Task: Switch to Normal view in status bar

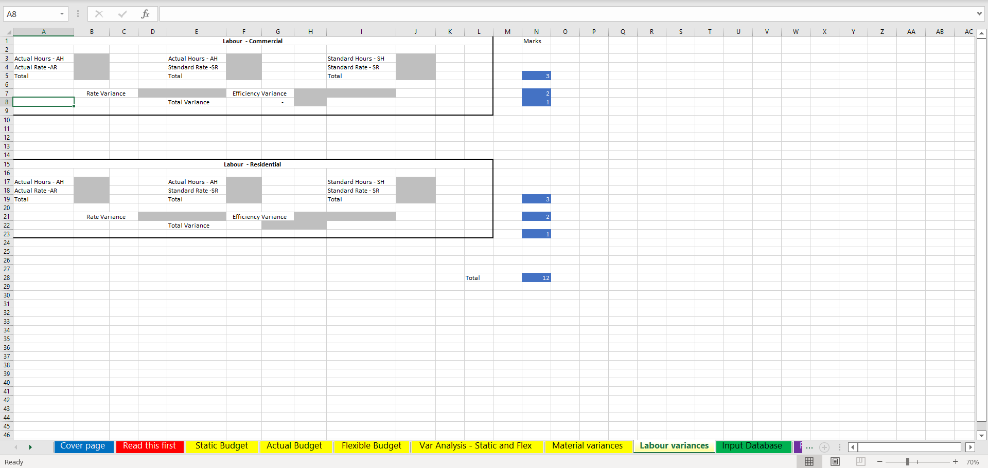Action: pyautogui.click(x=809, y=461)
